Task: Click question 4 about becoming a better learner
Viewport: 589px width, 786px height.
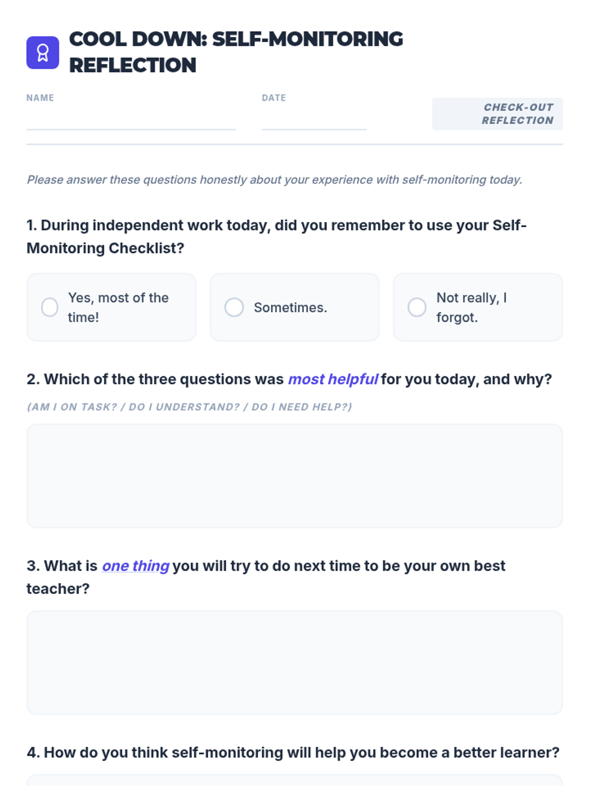Action: pos(293,753)
